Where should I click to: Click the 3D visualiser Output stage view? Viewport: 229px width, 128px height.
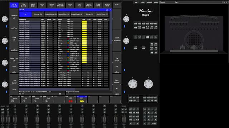click(x=194, y=33)
